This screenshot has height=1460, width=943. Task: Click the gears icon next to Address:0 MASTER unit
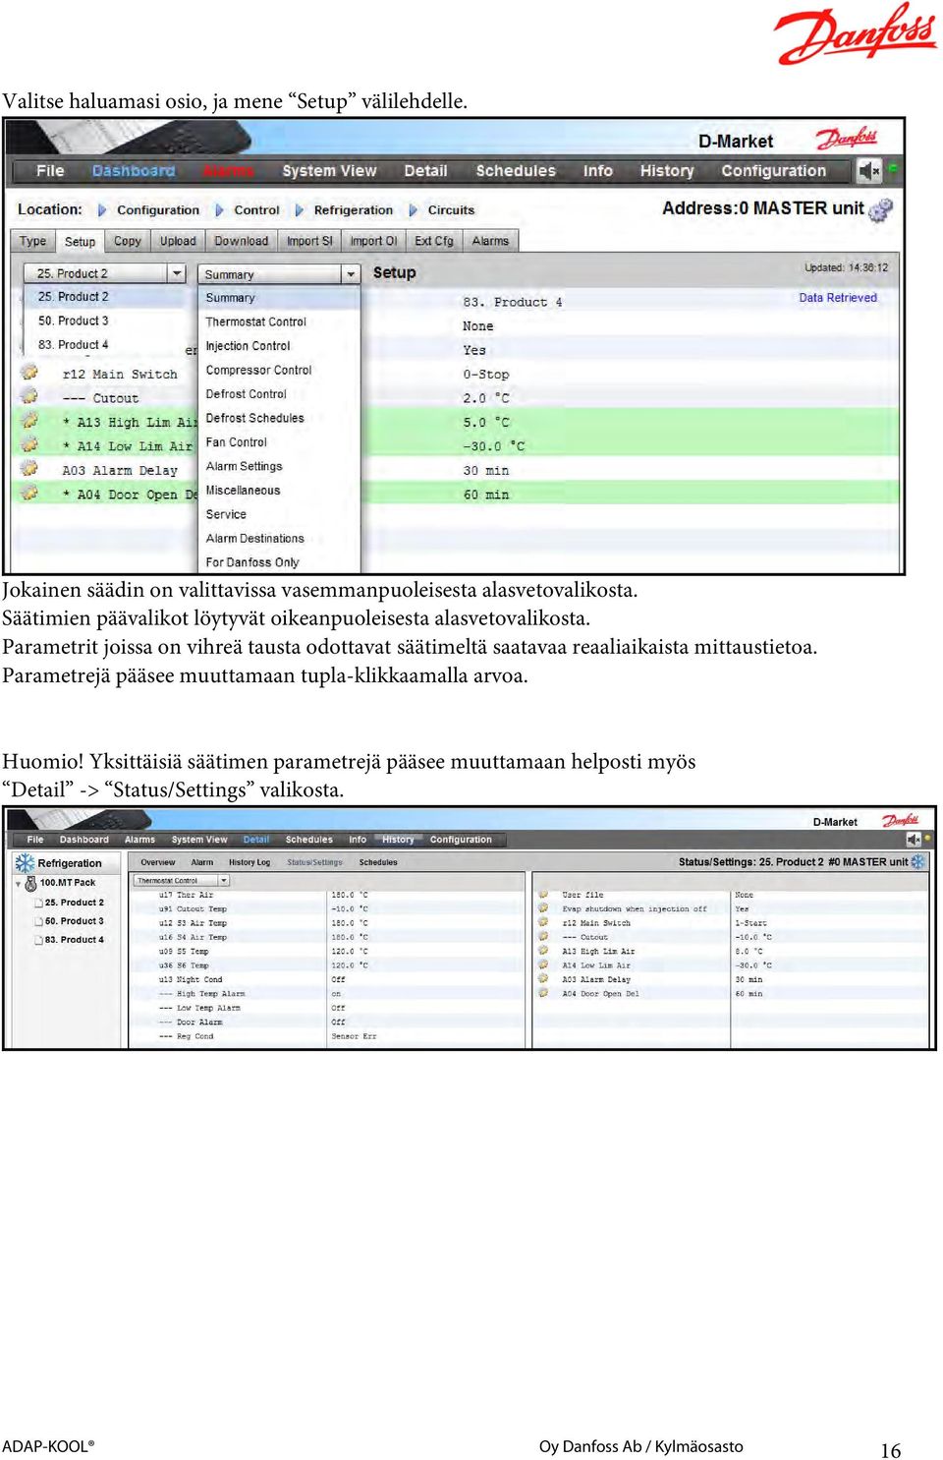(x=882, y=209)
